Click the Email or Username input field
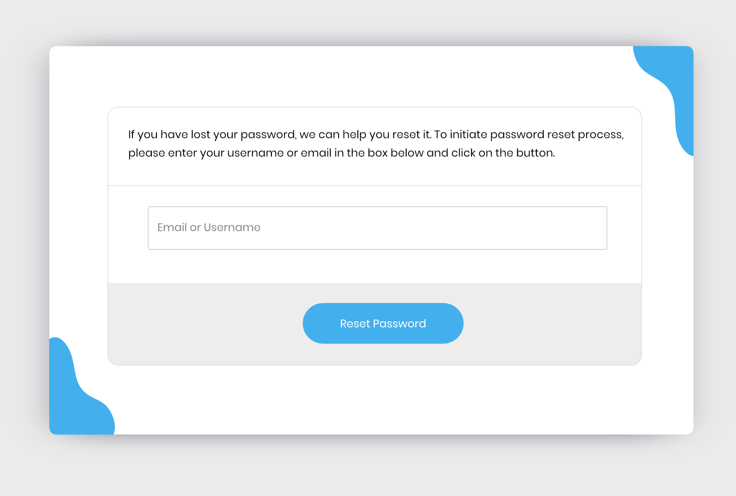736x496 pixels. (x=377, y=228)
